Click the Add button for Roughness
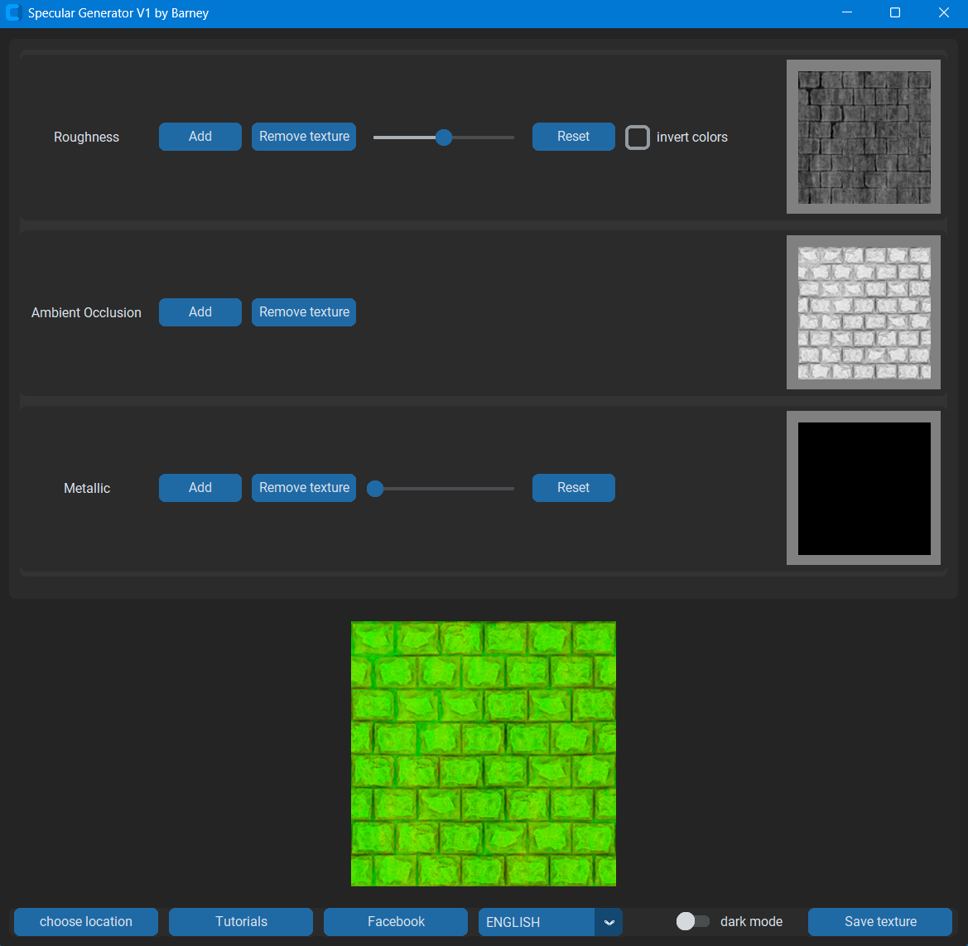Viewport: 968px width, 946px height. click(x=200, y=137)
